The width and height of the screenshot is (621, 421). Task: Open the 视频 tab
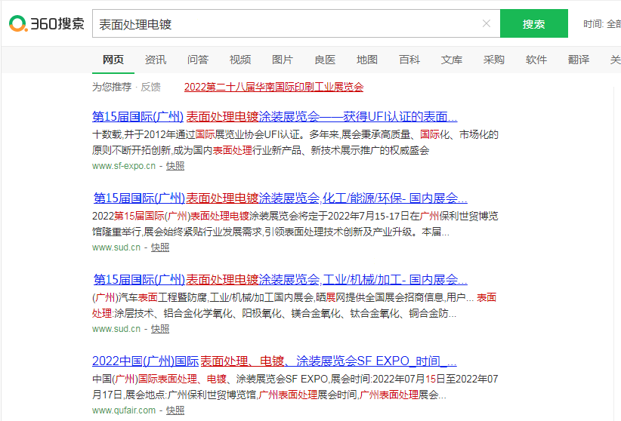click(x=240, y=60)
